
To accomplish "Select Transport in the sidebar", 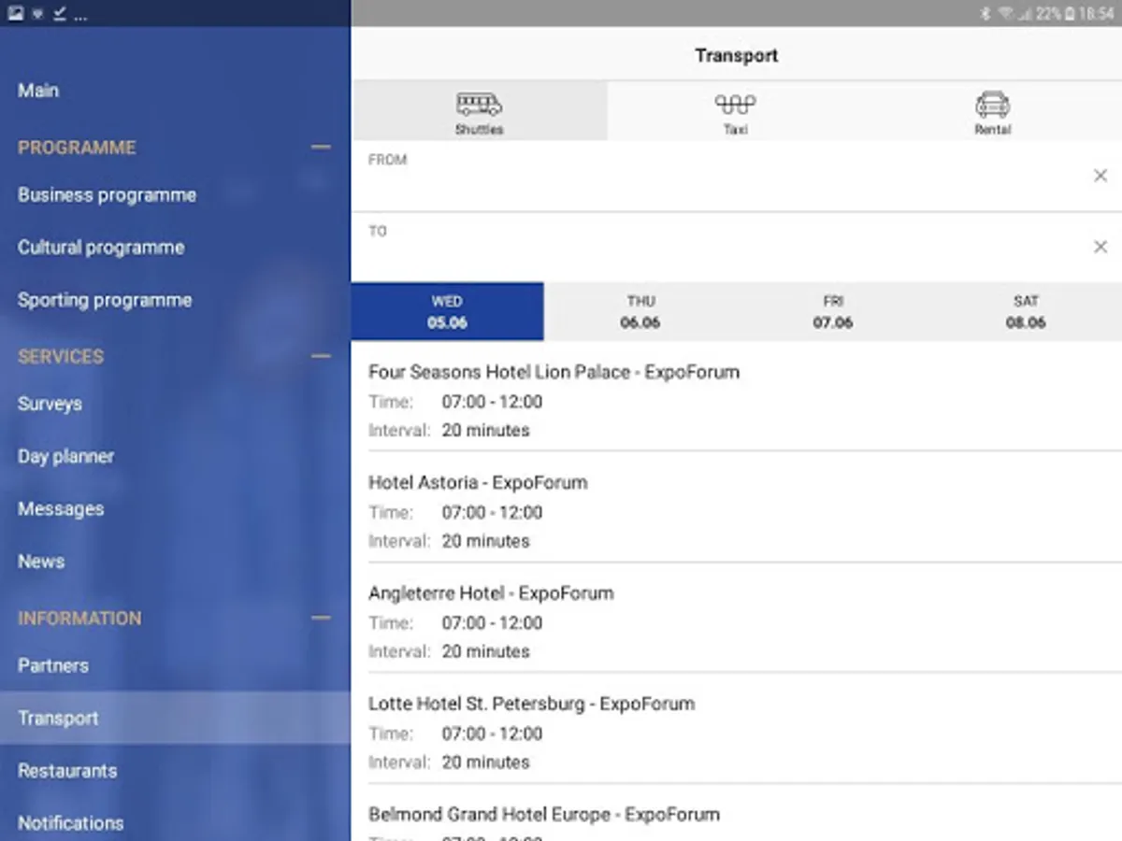I will pos(175,718).
